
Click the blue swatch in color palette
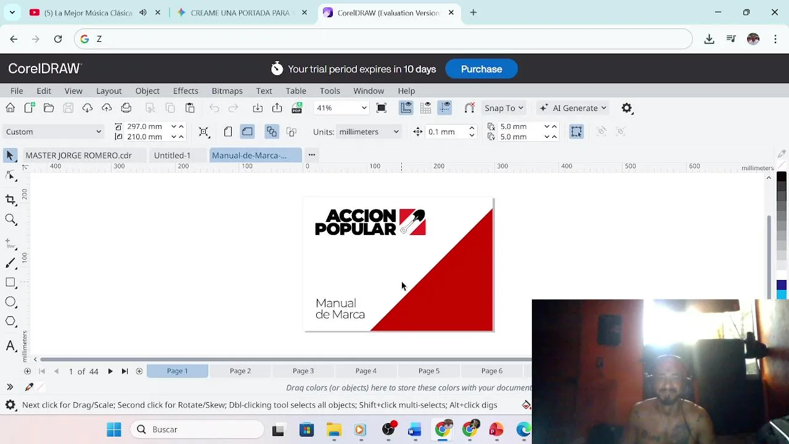coord(782,285)
